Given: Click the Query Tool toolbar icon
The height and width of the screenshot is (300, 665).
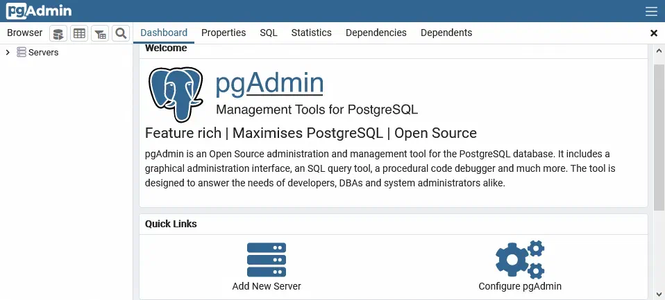Looking at the screenshot, I should [x=58, y=33].
